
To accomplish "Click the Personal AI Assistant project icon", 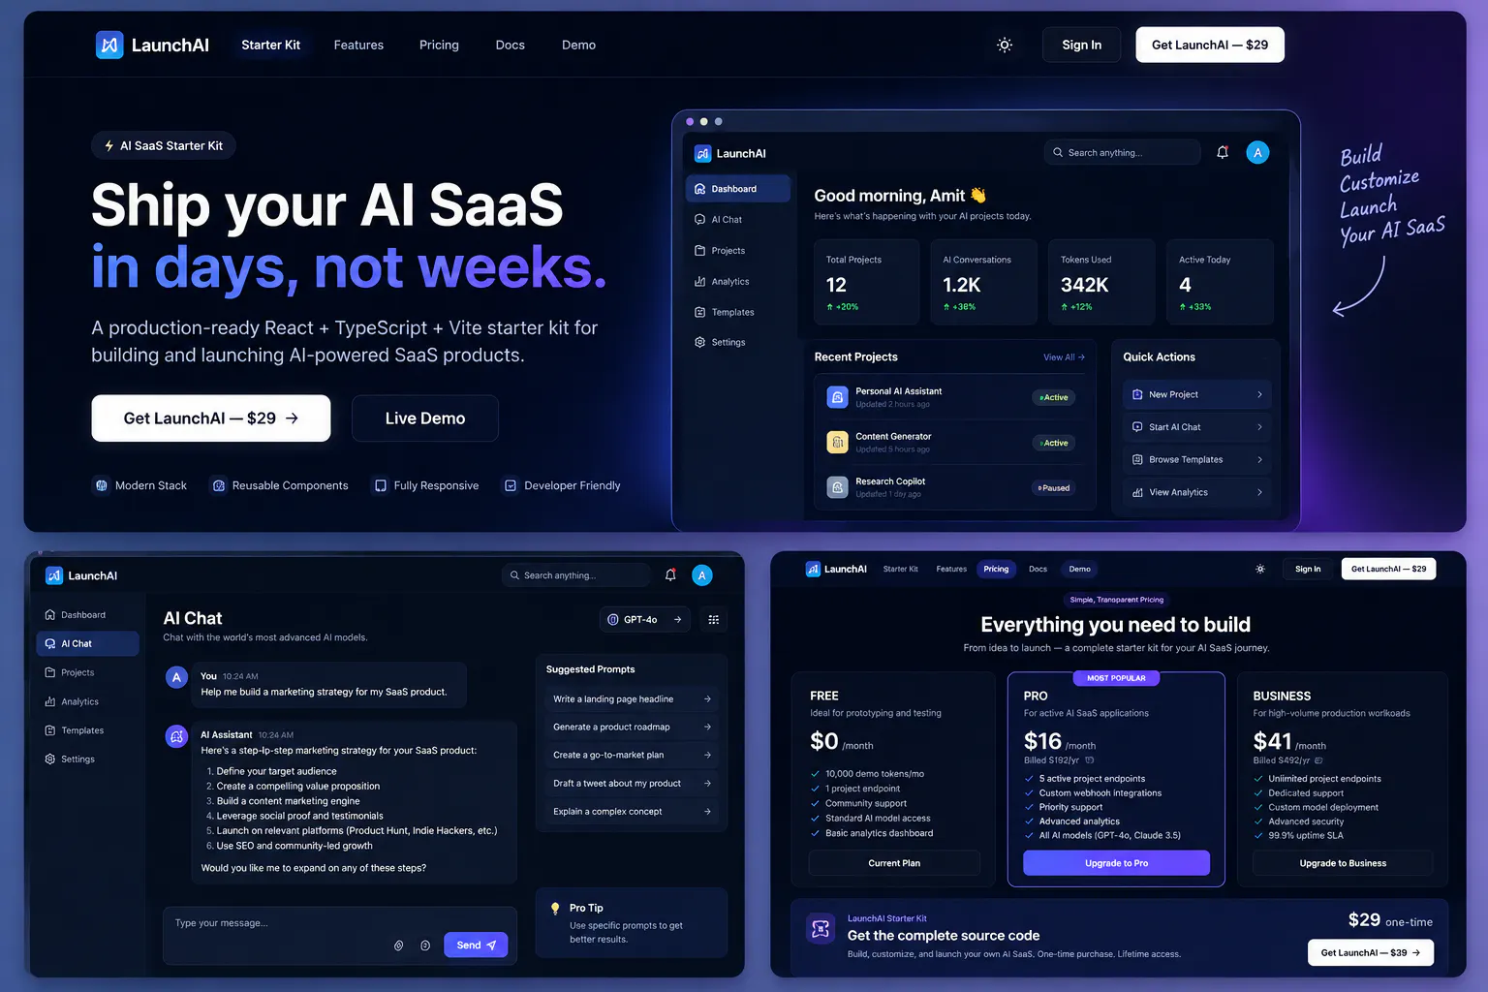I will [x=837, y=397].
